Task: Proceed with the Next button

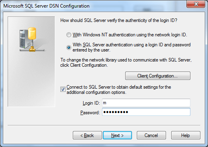Action: pyautogui.click(x=117, y=135)
